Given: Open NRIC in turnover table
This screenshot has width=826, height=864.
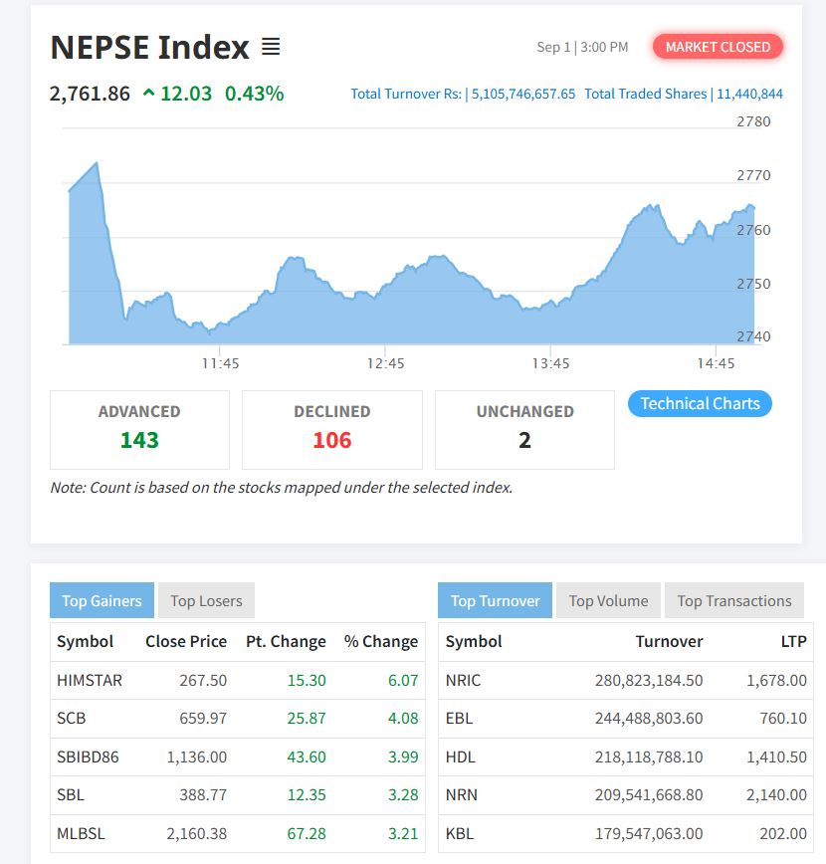Looking at the screenshot, I should click(x=463, y=681).
